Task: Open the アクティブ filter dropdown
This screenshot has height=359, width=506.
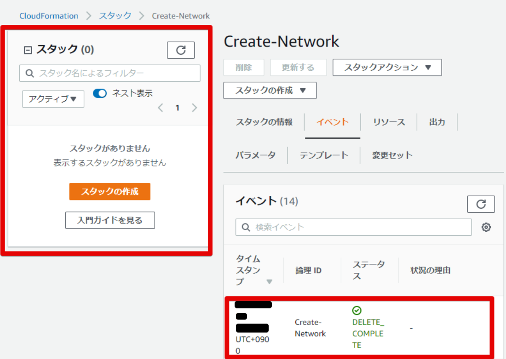Action: (x=53, y=98)
